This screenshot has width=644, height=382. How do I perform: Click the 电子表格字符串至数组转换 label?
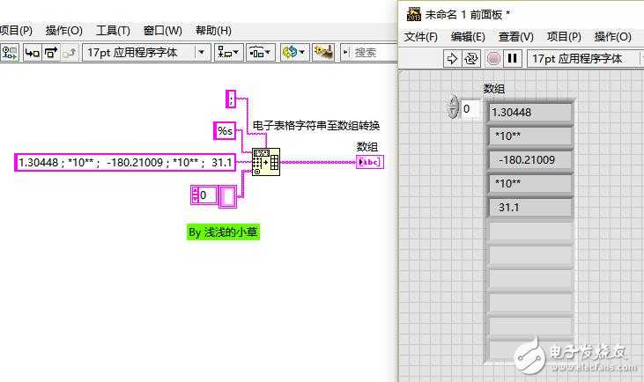[316, 126]
